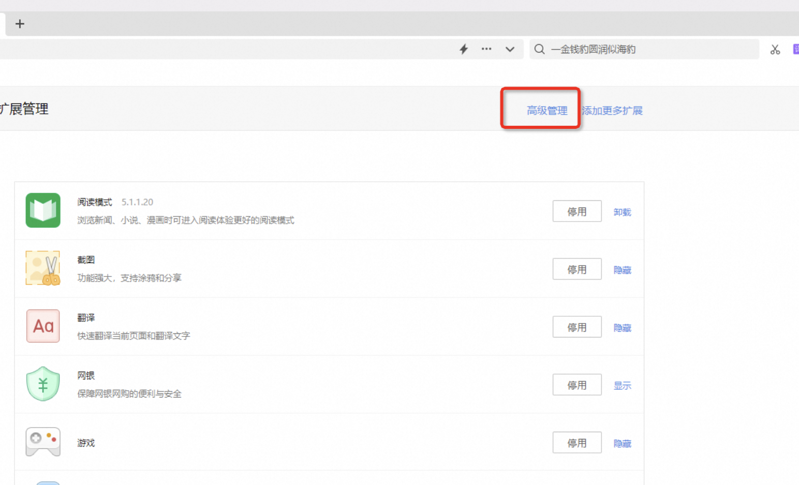Click description 保障网银网购的便利与安全

129,394
